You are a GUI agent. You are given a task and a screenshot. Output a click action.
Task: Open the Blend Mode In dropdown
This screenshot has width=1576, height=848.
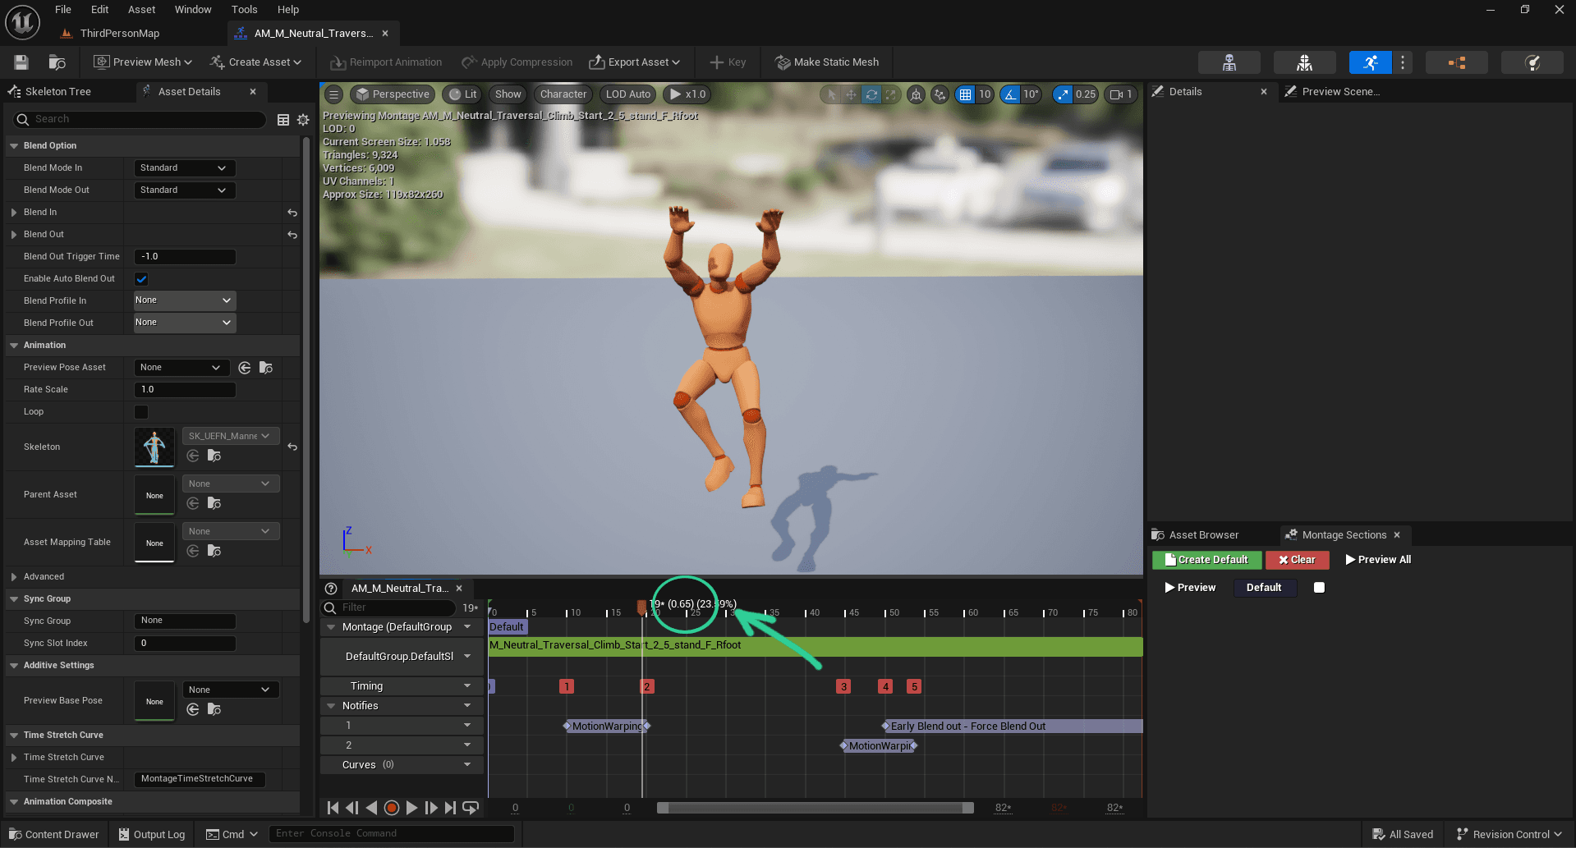pos(185,168)
